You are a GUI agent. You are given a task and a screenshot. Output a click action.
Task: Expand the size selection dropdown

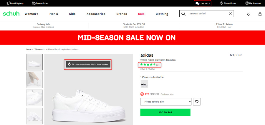point(166,102)
